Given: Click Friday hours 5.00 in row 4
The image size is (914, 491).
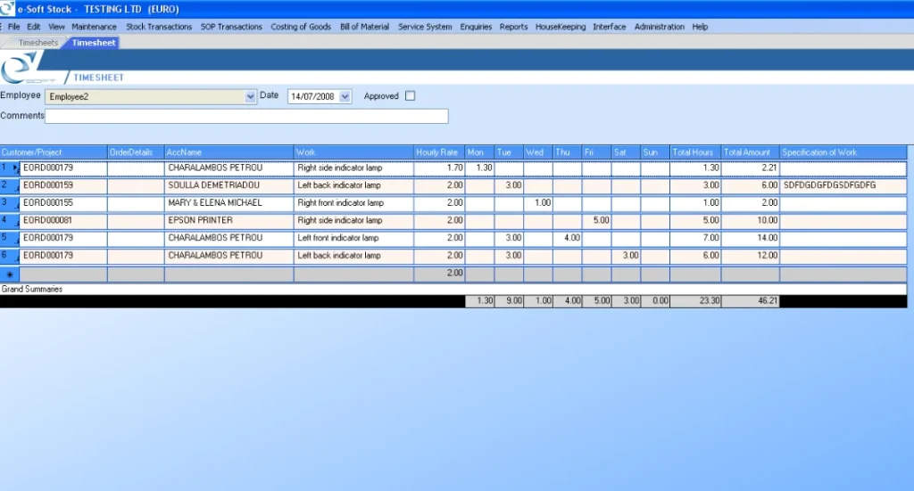Looking at the screenshot, I should (596, 220).
